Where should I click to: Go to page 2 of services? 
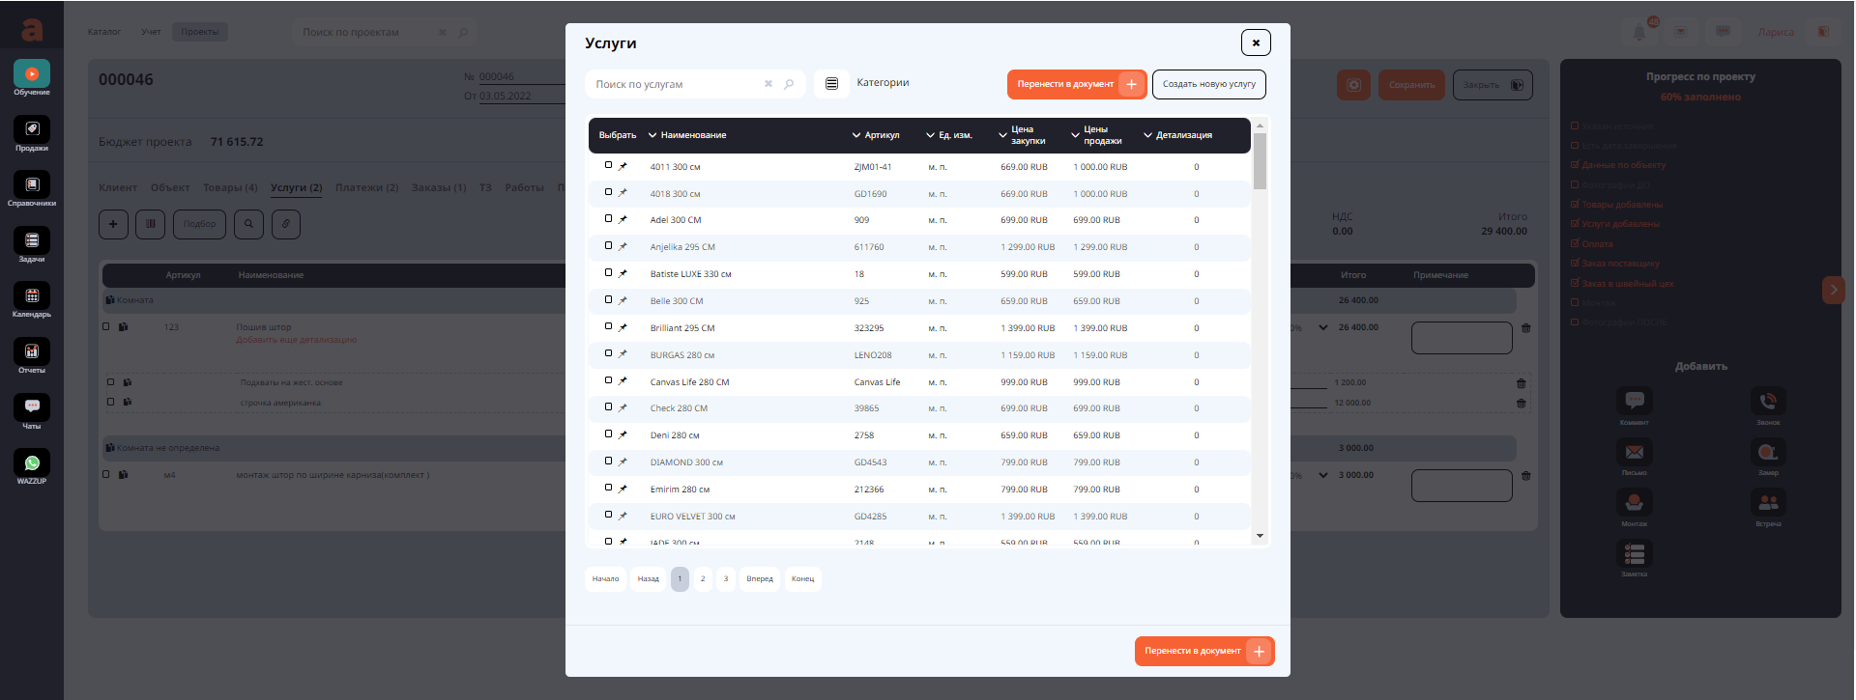(703, 579)
